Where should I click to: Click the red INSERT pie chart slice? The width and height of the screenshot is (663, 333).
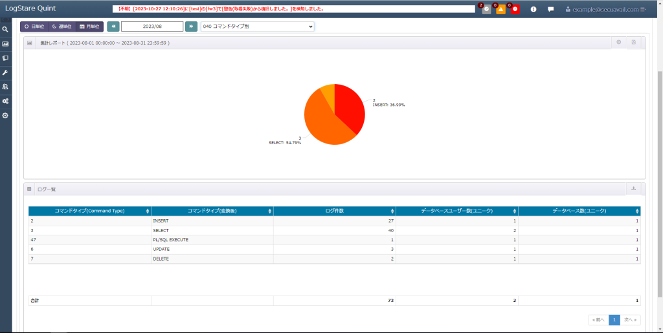click(x=349, y=107)
